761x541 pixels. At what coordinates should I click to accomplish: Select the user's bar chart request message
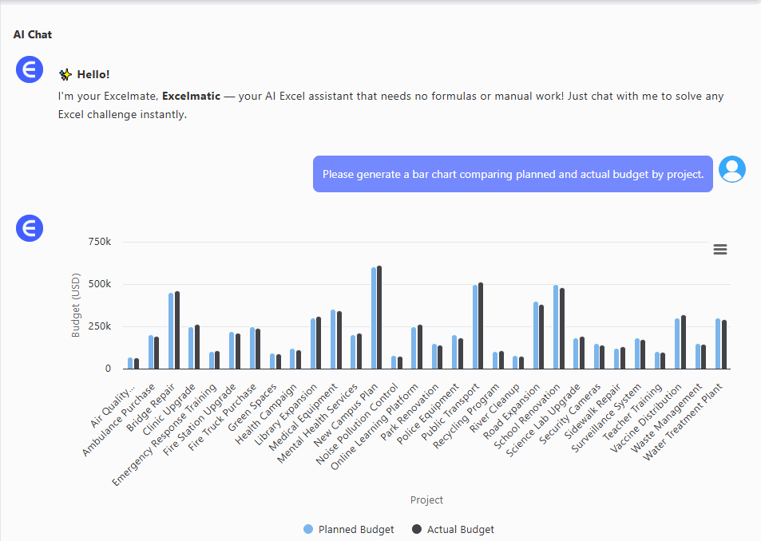[513, 174]
